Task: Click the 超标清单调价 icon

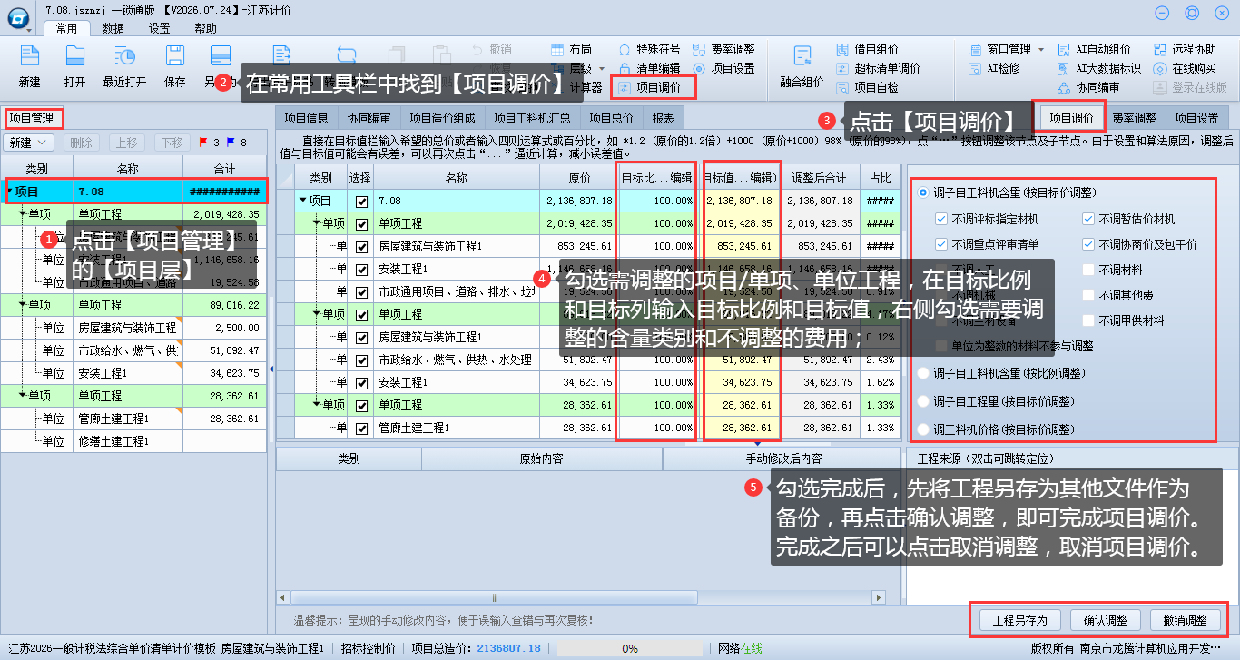Action: click(843, 68)
